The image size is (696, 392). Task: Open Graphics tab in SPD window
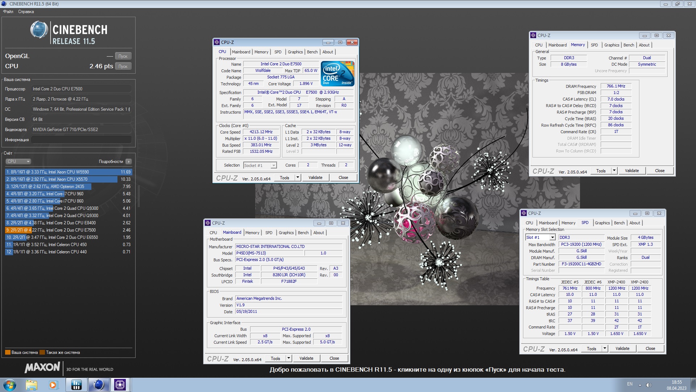click(x=602, y=223)
